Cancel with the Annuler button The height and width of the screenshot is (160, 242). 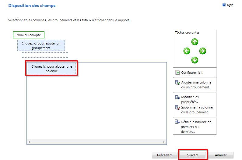tap(221, 155)
